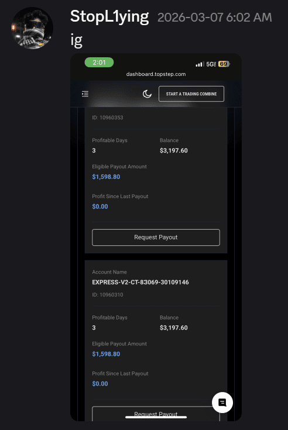Open StopL1ying username profile
This screenshot has width=288, height=430.
click(109, 17)
